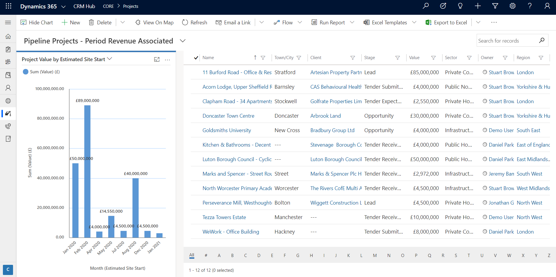Open the globe icon in sidebar
Screen dimensions: 556x277
click(8, 101)
